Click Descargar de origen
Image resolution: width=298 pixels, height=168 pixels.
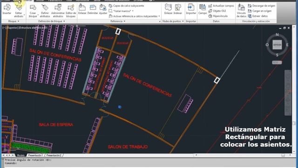262,6
